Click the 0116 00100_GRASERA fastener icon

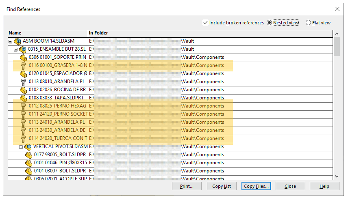(23, 65)
